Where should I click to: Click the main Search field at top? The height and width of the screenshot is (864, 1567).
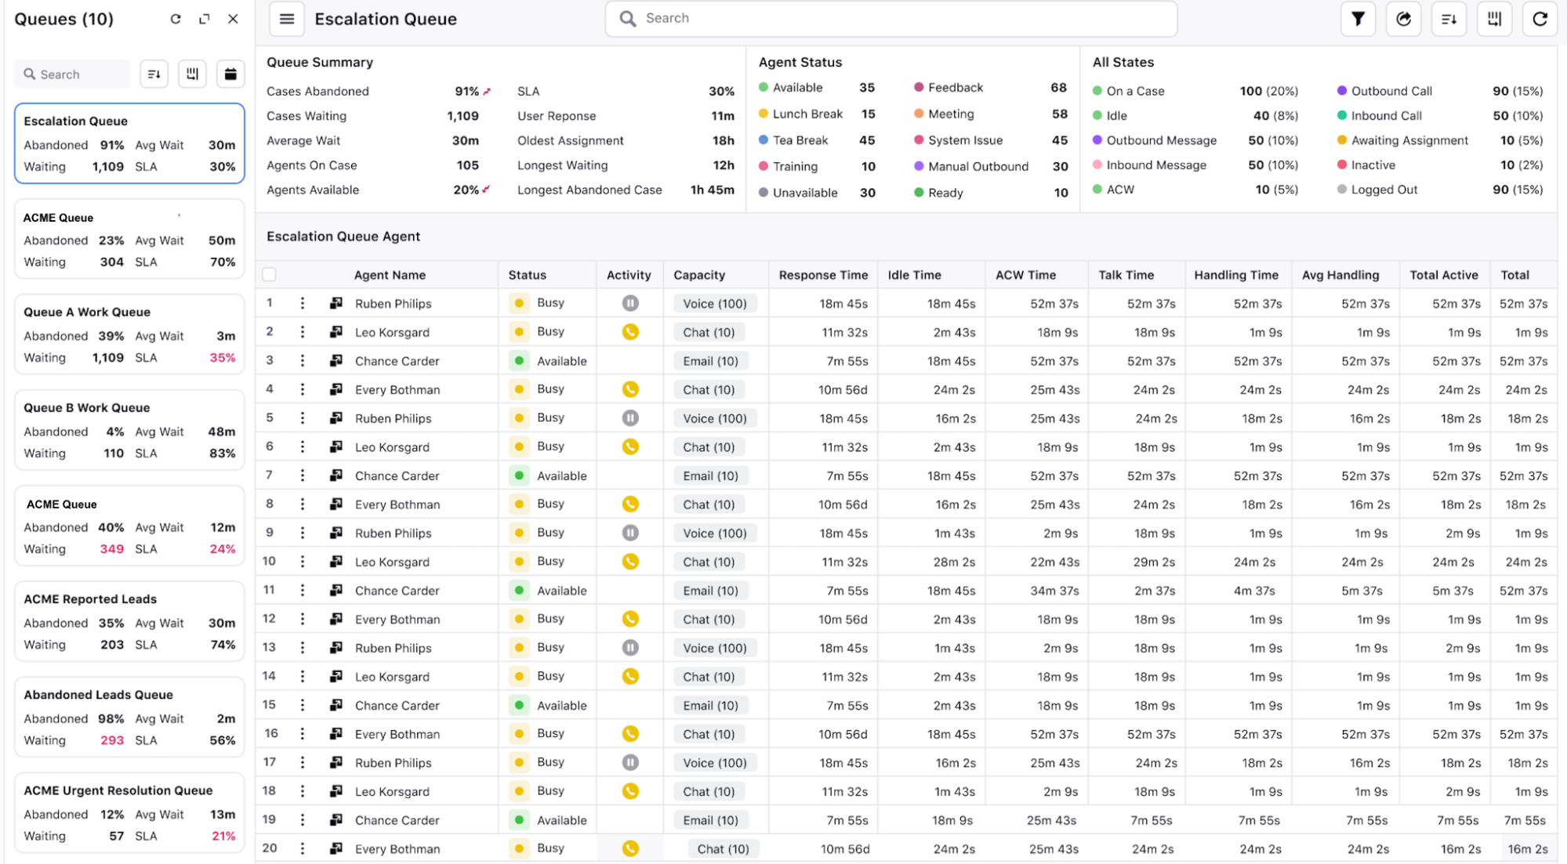click(891, 19)
